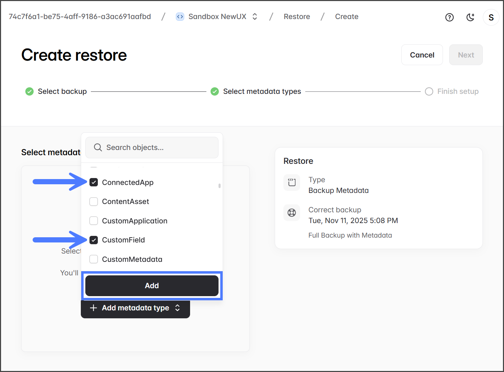Viewport: 504px width, 372px height.
Task: Click the Correct backup lifebuoy icon
Action: [292, 213]
